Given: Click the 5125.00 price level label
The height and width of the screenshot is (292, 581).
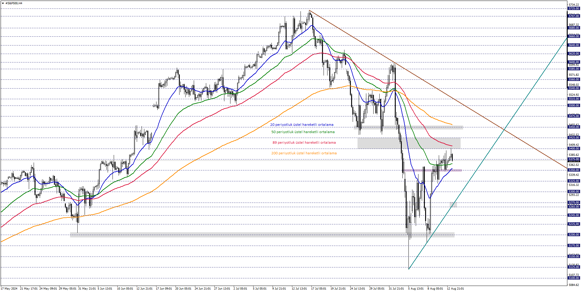Looking at the screenshot, I should point(574,267).
